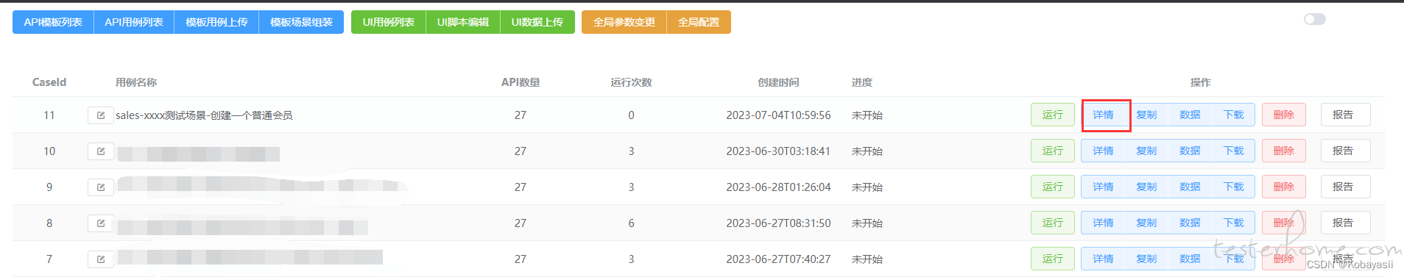
Task: Open 详情 for case 10
Action: 1103,151
